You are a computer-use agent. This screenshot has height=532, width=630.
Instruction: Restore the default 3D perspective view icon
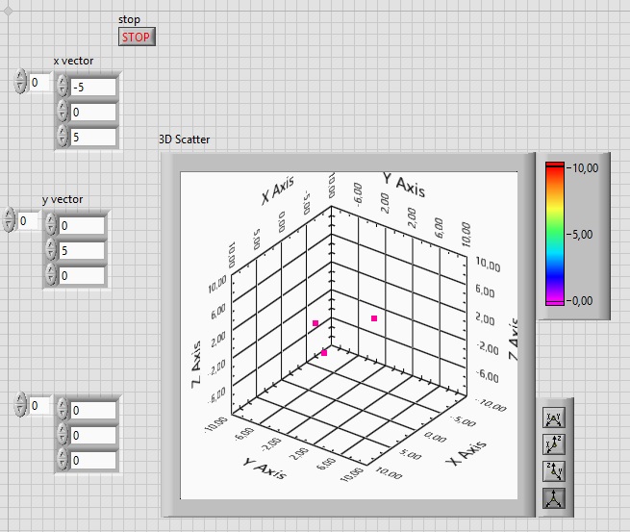pos(554,497)
